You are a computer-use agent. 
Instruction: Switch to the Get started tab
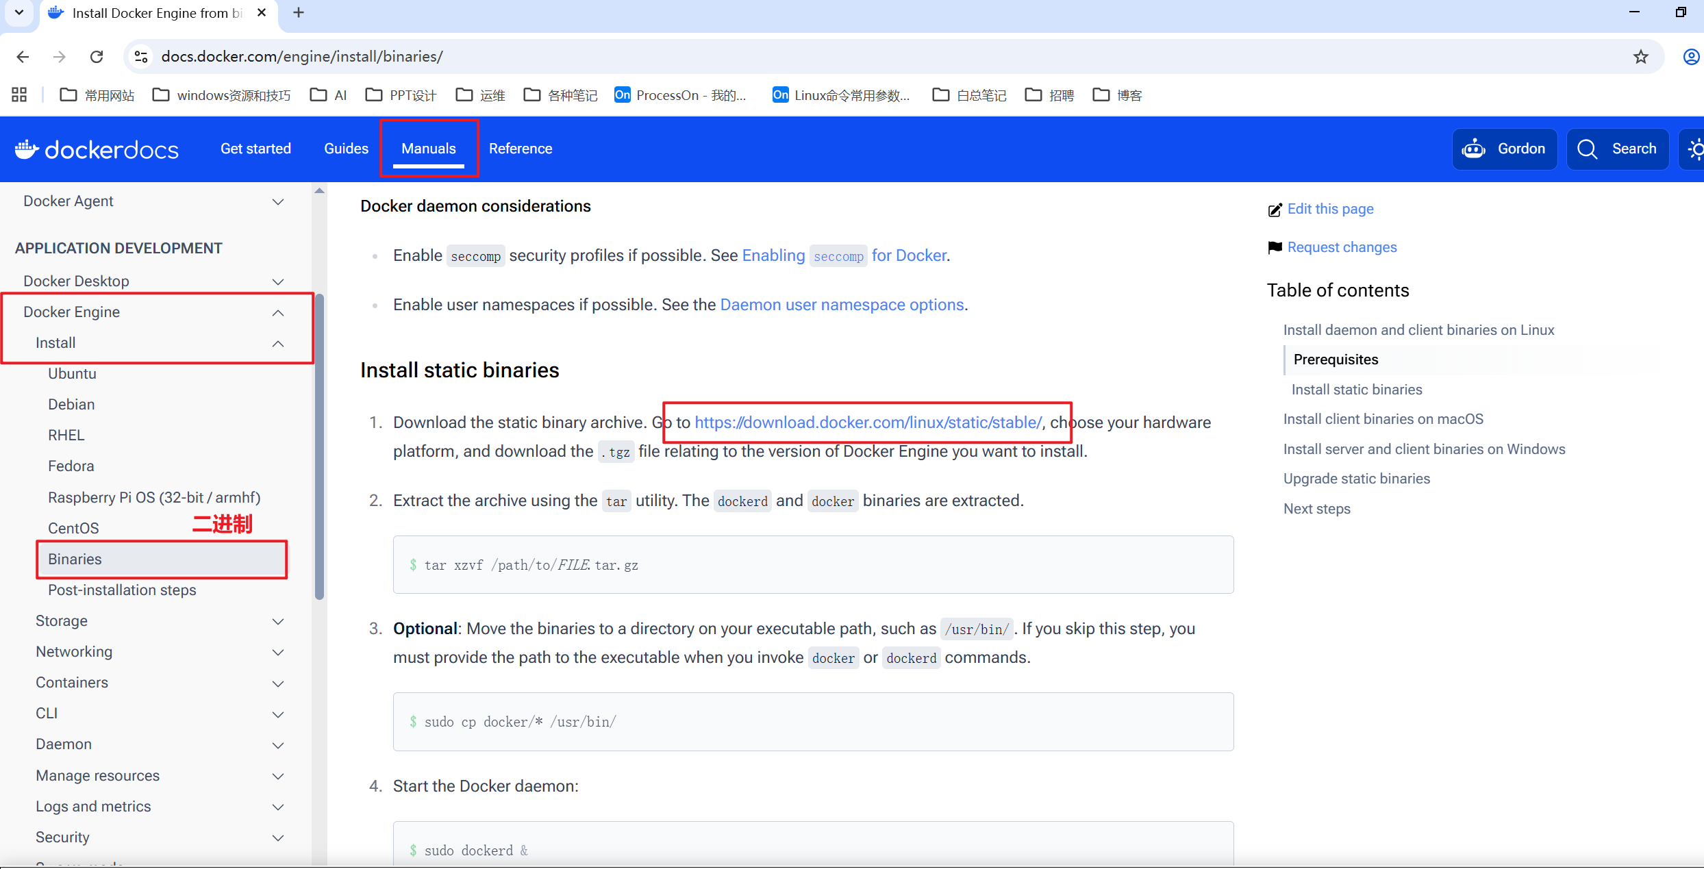pyautogui.click(x=255, y=149)
